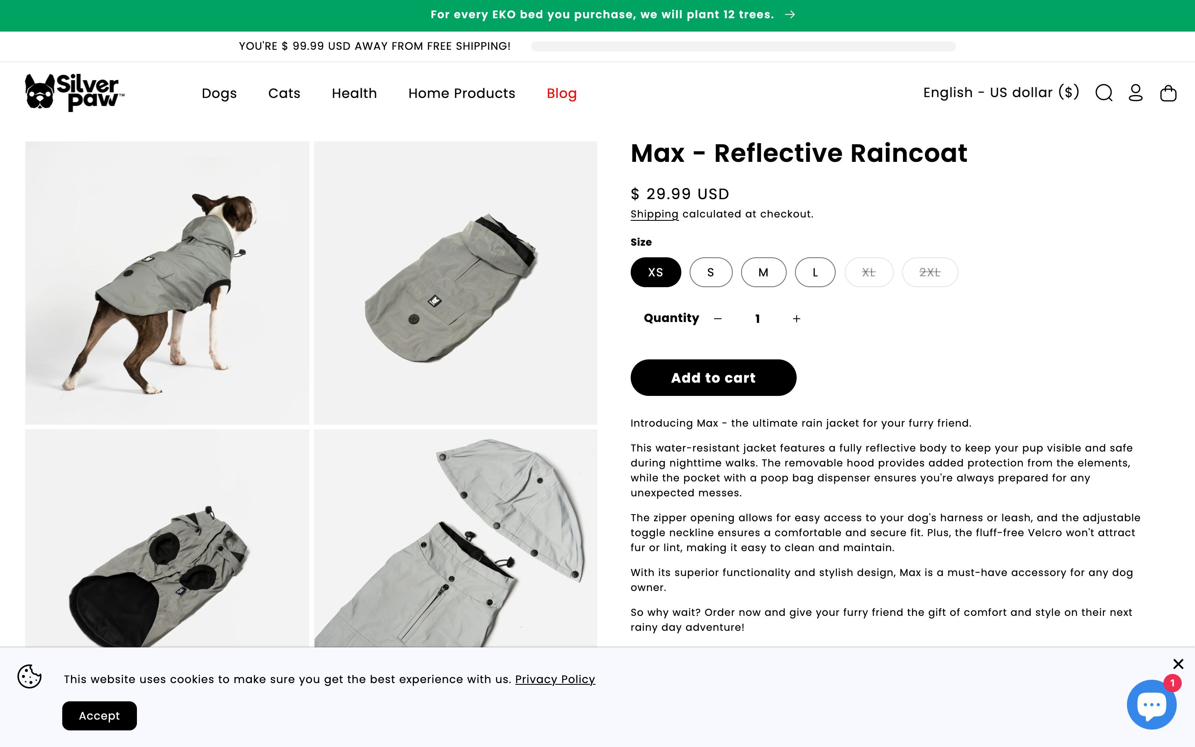
Task: Click the arrow in the EKO bed banner
Action: coord(790,15)
